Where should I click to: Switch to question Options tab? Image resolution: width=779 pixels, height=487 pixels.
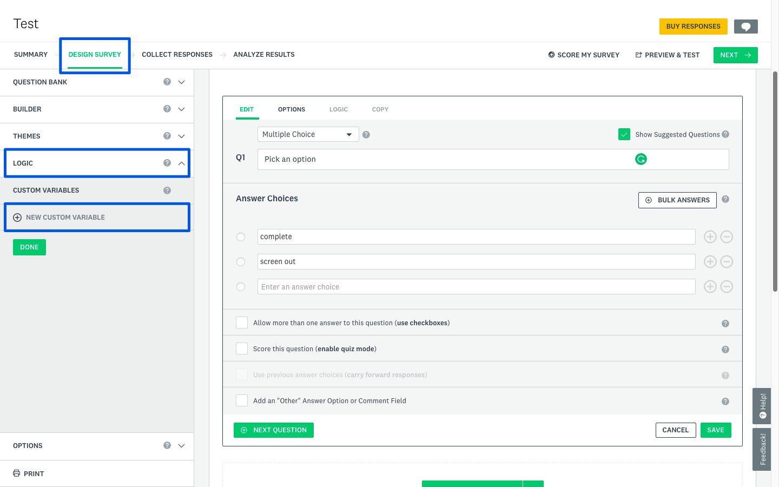click(x=292, y=109)
